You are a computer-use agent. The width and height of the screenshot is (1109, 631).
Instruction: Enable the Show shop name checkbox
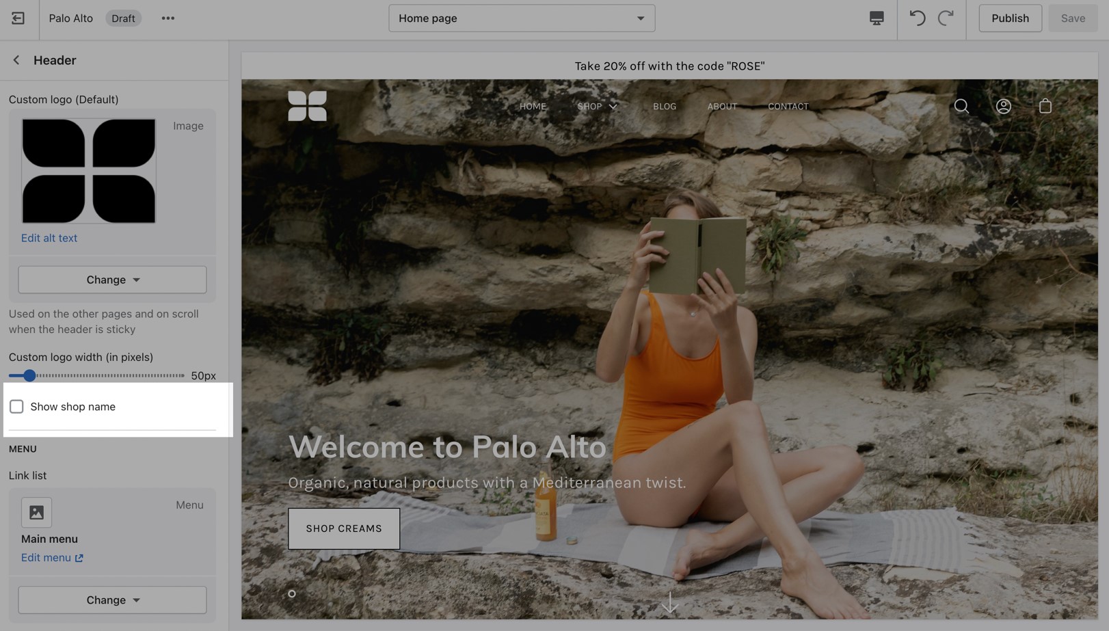pos(16,407)
